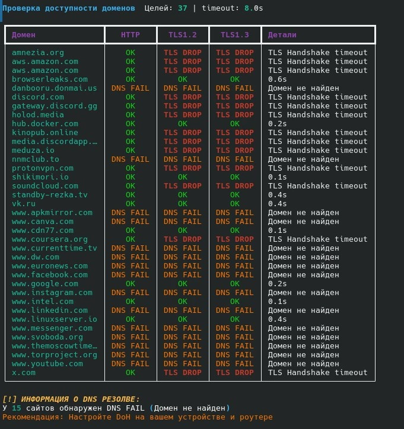Select the domain 'vk.ru'
Image resolution: width=404 pixels, height=429 pixels.
24,204
